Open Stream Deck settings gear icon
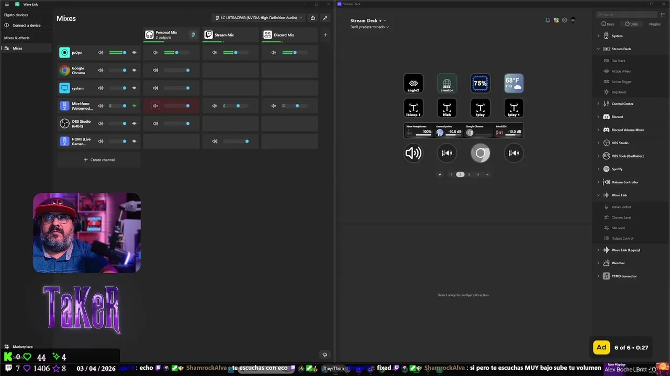Viewport: 670px width, 376px height. [564, 20]
